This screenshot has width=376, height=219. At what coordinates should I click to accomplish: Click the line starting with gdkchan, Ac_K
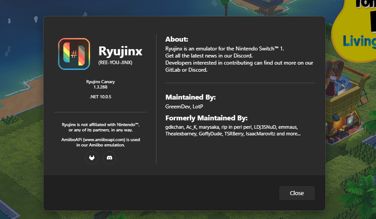click(231, 127)
